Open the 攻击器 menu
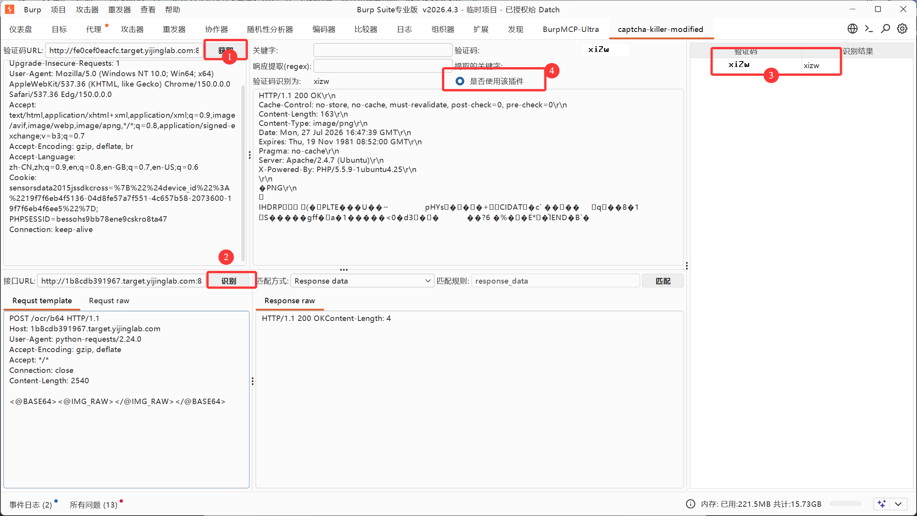 [87, 10]
